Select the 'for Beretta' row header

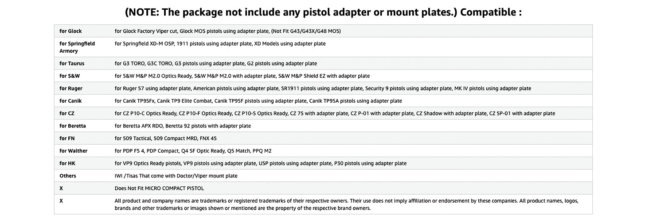click(x=73, y=126)
